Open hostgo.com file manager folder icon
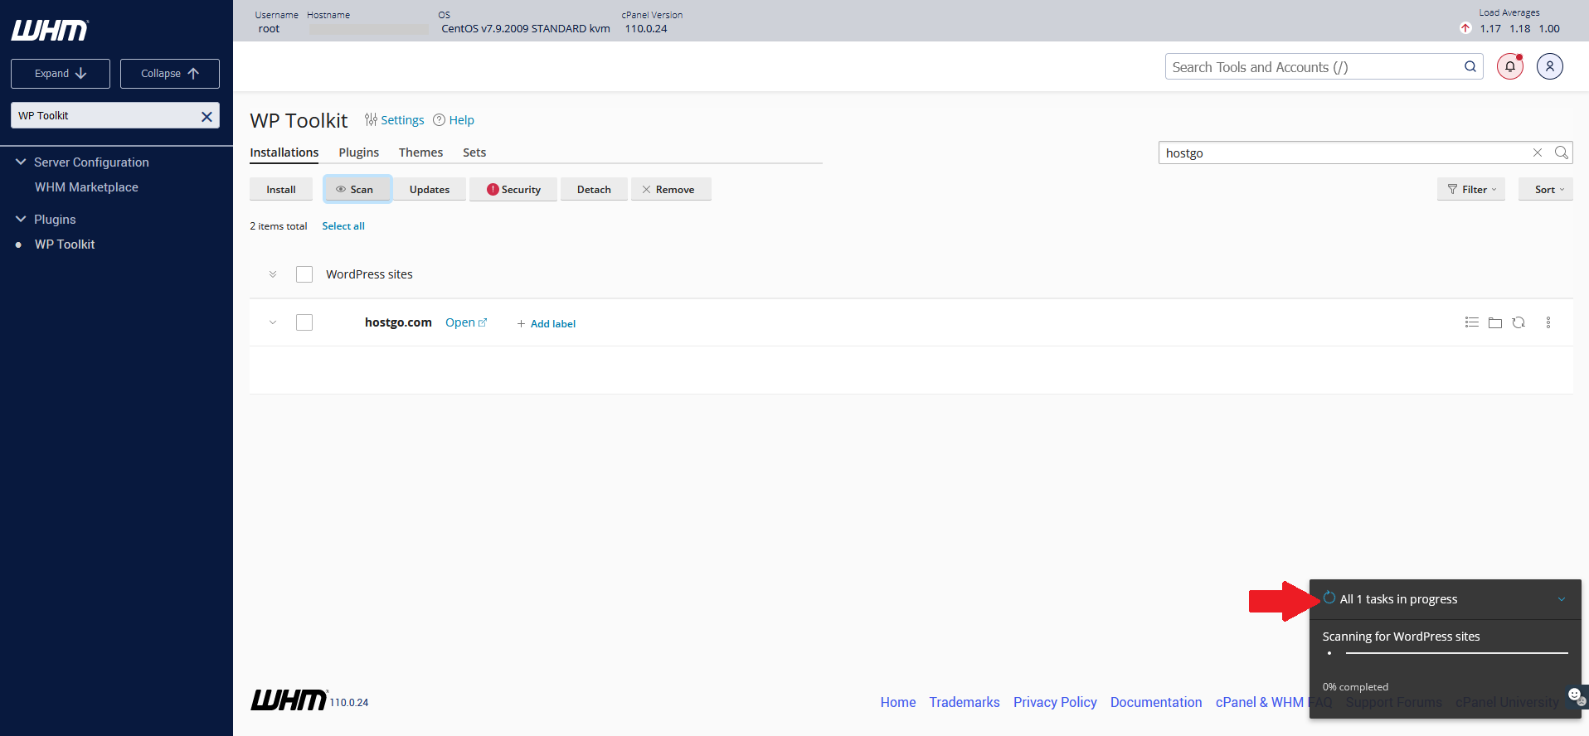Image resolution: width=1589 pixels, height=736 pixels. 1495,322
